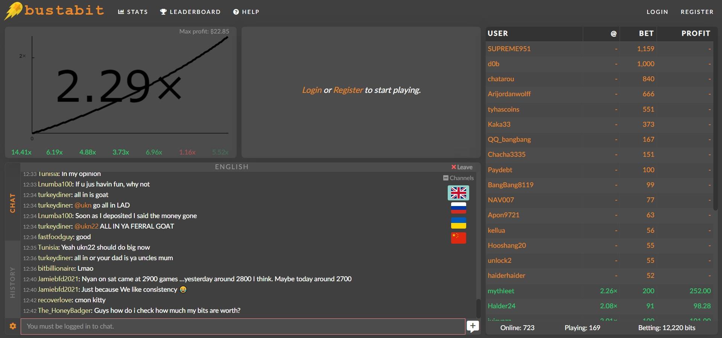Open player Arijordanwolff profile
This screenshot has height=338, width=722.
pyautogui.click(x=509, y=94)
